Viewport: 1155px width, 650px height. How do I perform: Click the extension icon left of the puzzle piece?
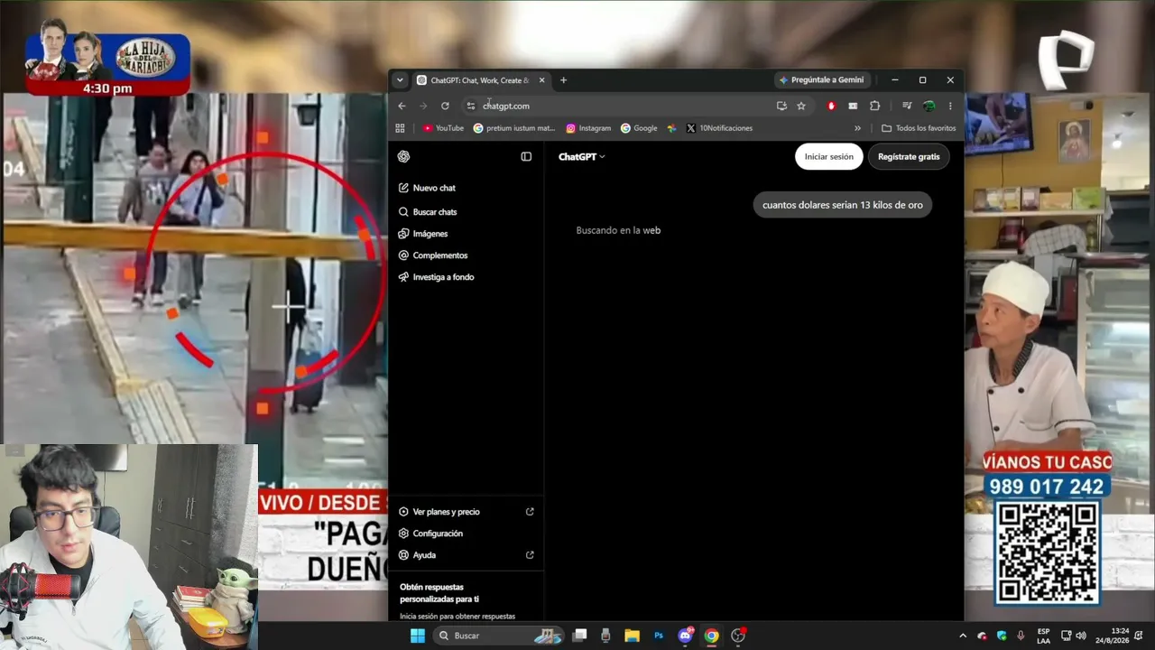[x=853, y=106]
